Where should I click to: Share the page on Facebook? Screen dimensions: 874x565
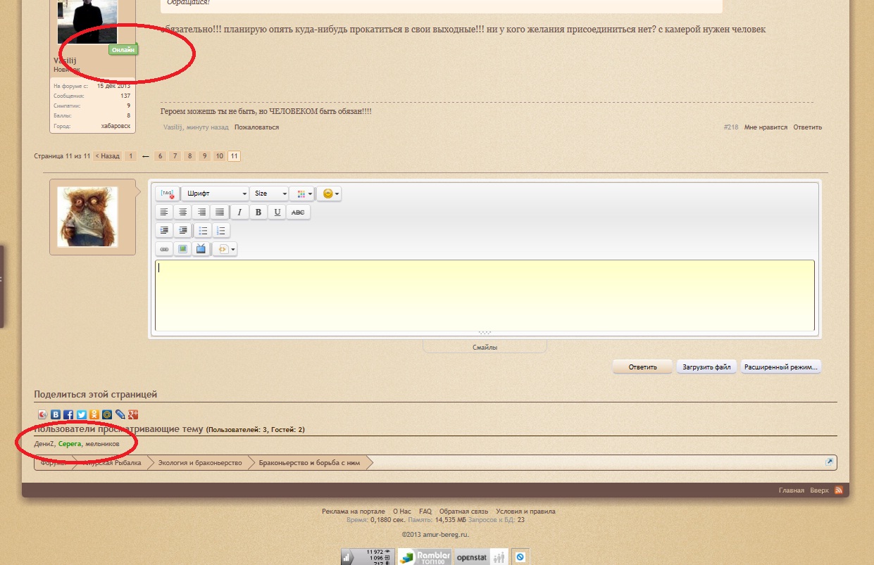point(68,415)
